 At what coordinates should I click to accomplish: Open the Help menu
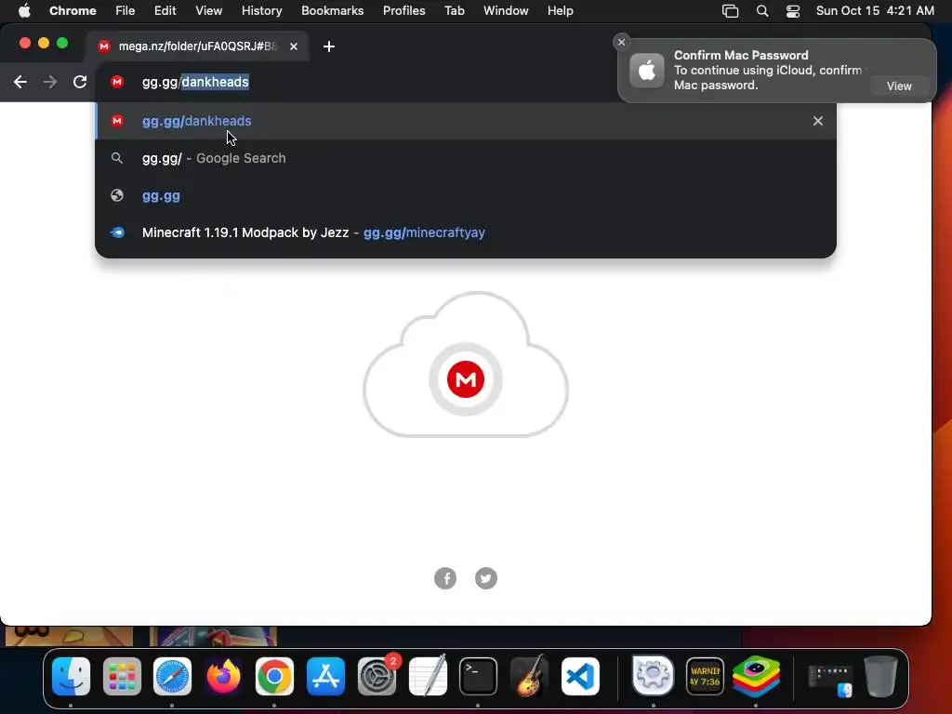[x=560, y=11]
